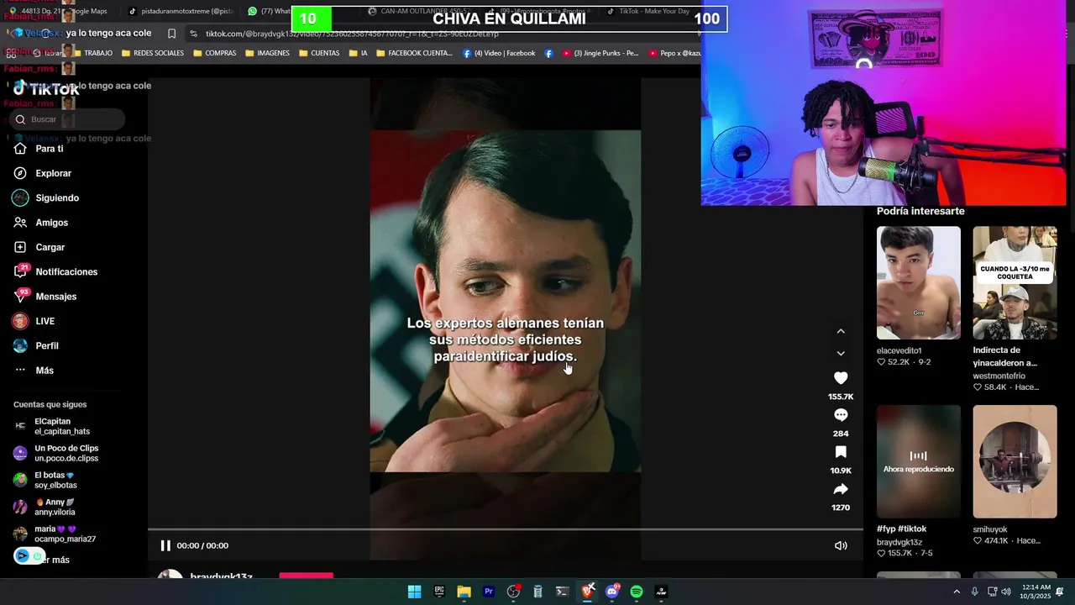This screenshot has height=605, width=1075.
Task: Open the Siguiendo feed
Action: click(x=45, y=198)
